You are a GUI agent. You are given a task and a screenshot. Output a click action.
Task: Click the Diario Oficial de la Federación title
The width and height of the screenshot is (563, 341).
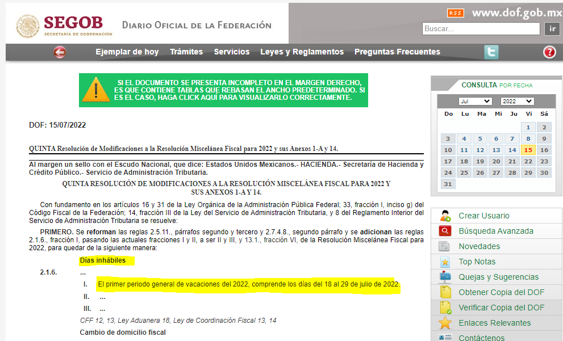(x=197, y=25)
